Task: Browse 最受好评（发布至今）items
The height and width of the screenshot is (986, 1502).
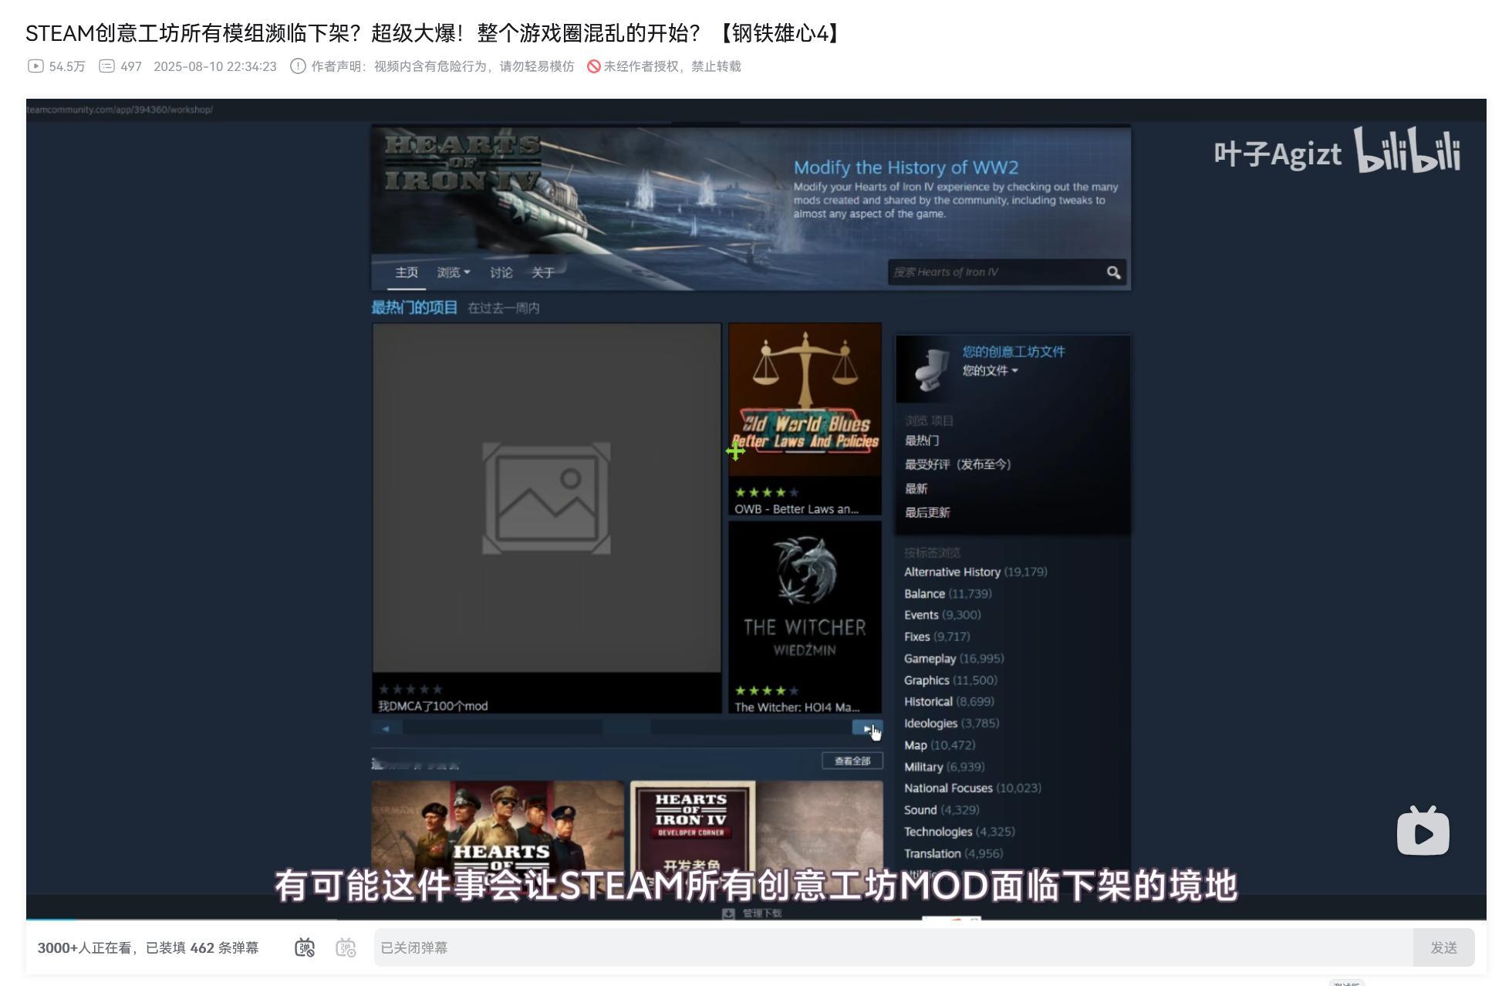Action: [x=957, y=464]
